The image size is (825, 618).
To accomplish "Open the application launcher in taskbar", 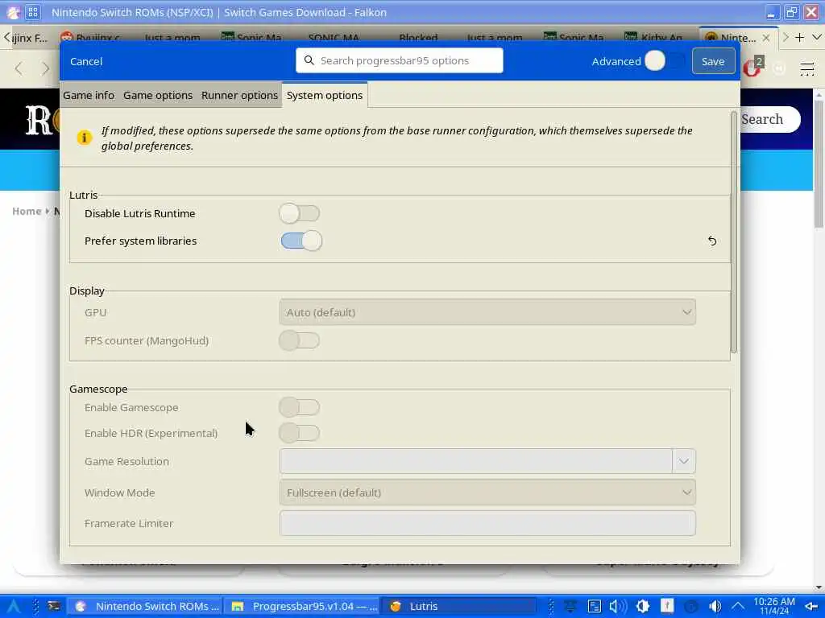I will (13, 607).
